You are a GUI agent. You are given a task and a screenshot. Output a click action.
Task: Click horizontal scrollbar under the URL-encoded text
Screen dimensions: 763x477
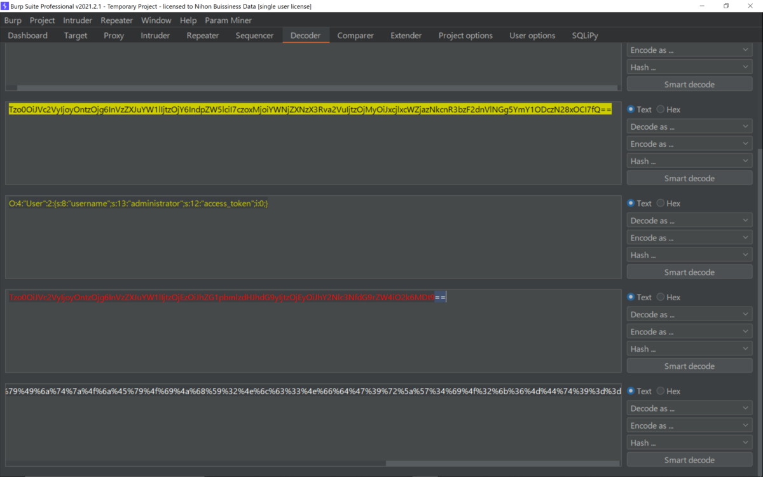[502, 464]
